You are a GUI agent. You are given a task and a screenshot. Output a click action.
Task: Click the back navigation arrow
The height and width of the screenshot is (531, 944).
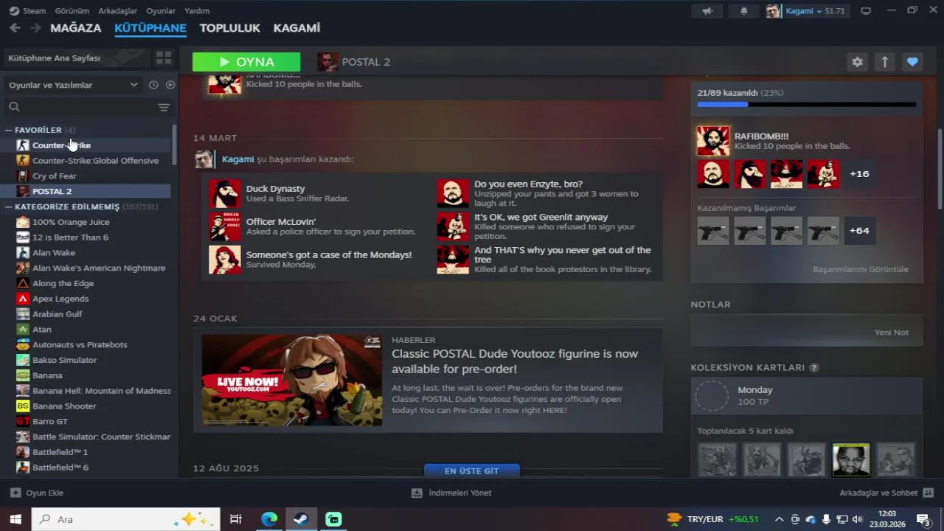15,28
